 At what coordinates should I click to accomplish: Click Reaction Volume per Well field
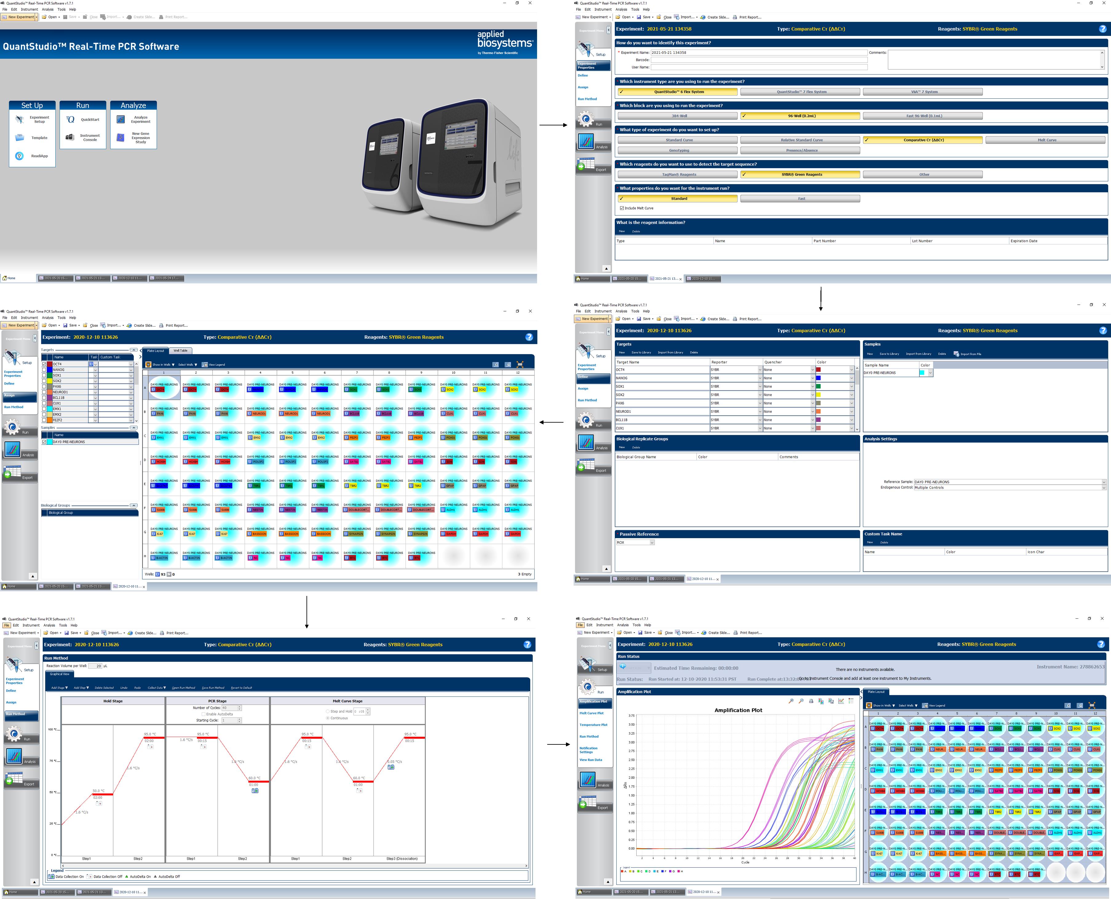95,666
